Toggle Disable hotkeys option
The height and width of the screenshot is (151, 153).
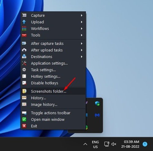pyautogui.click(x=53, y=83)
